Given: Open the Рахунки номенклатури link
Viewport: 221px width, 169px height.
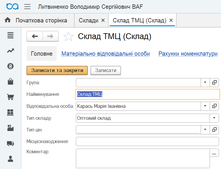Looking at the screenshot, I should 188,54.
